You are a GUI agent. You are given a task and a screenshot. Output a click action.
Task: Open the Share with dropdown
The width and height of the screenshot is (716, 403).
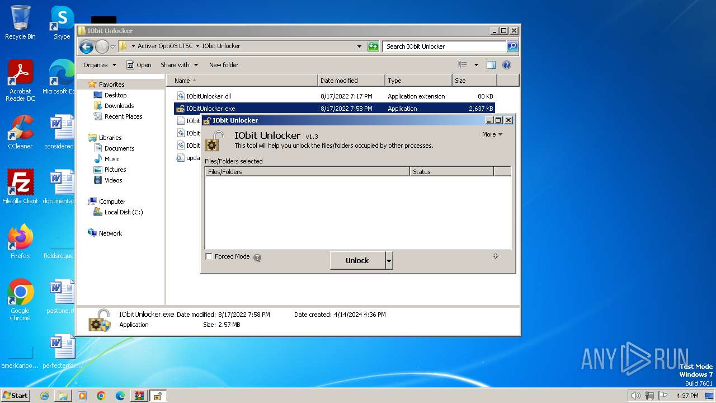tap(179, 65)
